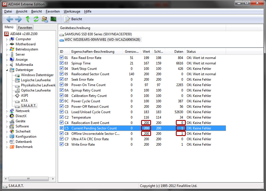Click the green monitor graph toolbar icon

[x=53, y=19]
